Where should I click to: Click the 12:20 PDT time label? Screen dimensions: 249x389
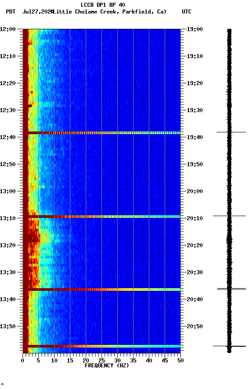point(8,83)
